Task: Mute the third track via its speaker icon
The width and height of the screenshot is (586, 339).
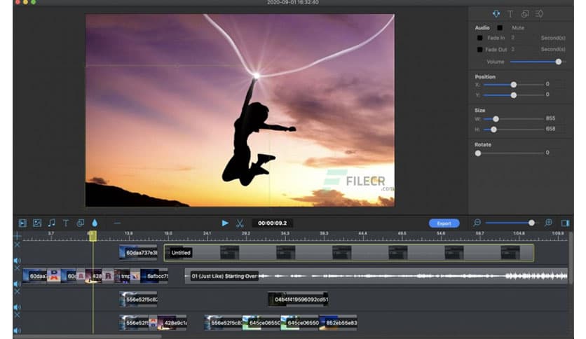Action: click(x=17, y=307)
